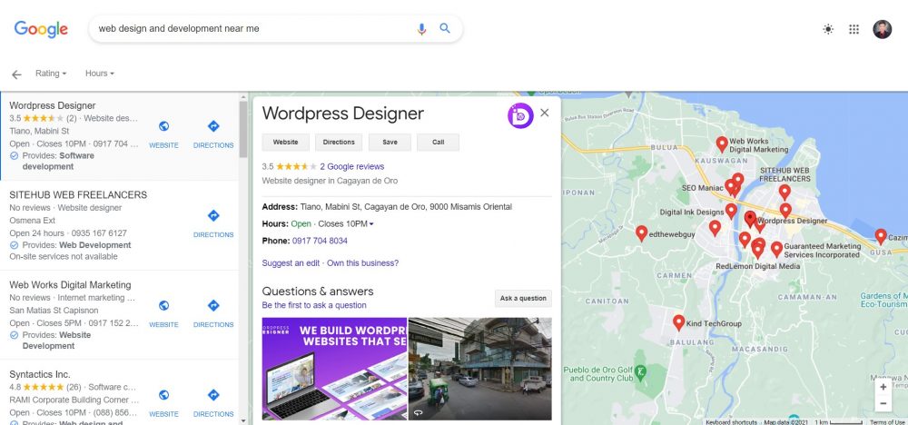The image size is (908, 425).
Task: Select the Guaranteed Marketing Services map pin
Action: [776, 250]
